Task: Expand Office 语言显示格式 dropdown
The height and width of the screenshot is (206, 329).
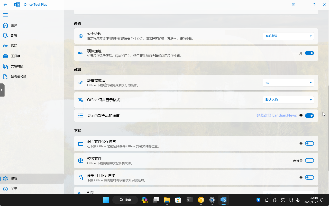Action: coord(288,100)
